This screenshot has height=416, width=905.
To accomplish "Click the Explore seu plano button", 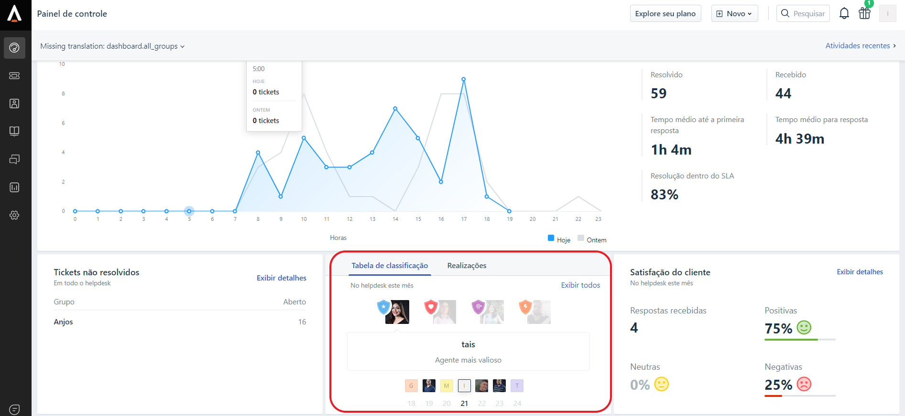I will pyautogui.click(x=665, y=14).
